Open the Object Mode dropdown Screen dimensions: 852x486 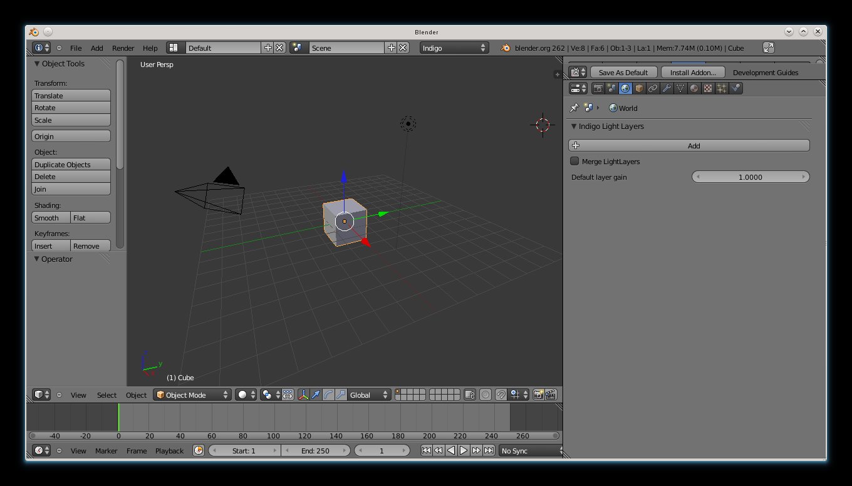(x=193, y=395)
